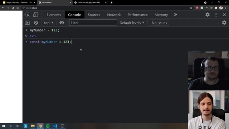Show the console sidebar

coord(27,23)
